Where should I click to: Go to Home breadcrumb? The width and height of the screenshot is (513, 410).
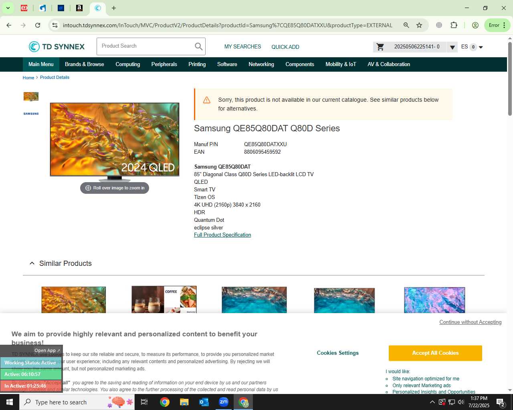(x=28, y=78)
